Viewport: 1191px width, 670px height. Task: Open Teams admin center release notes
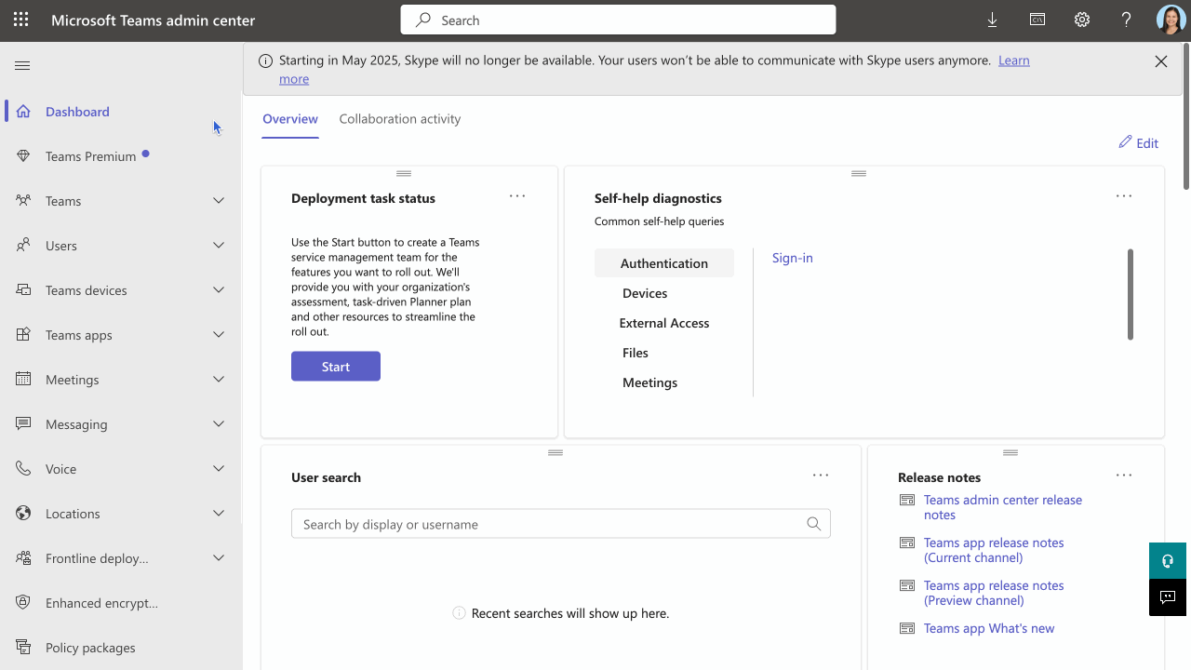click(1003, 507)
